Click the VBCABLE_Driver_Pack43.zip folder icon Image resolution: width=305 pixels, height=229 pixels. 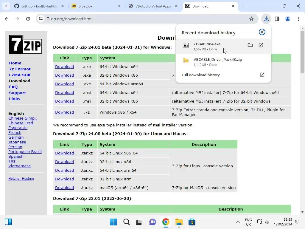pyautogui.click(x=186, y=61)
